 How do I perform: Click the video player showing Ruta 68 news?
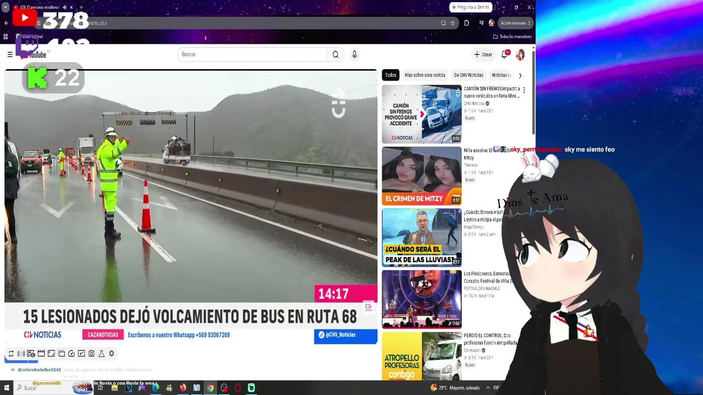click(x=191, y=207)
